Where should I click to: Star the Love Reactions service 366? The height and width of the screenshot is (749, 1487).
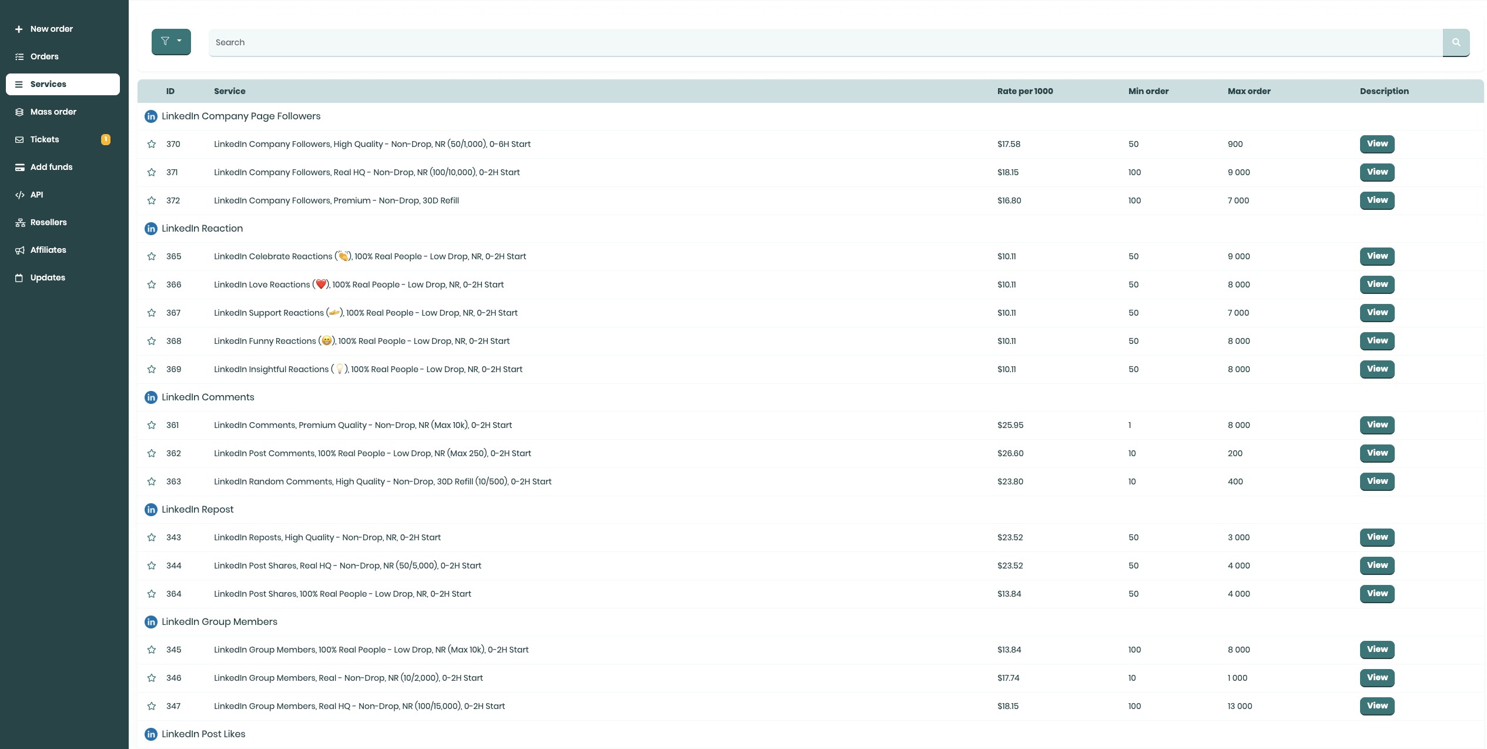coord(152,285)
